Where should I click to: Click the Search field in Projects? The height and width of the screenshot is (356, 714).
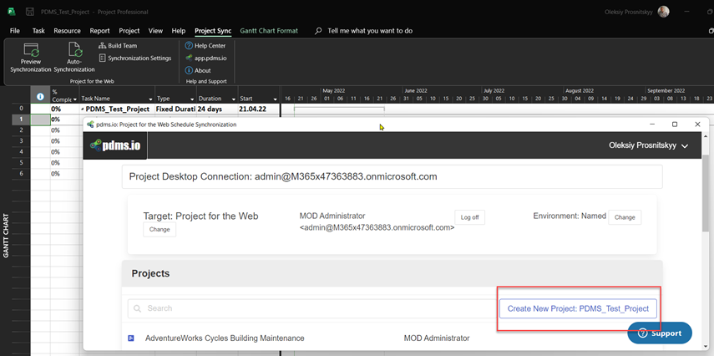(x=311, y=308)
